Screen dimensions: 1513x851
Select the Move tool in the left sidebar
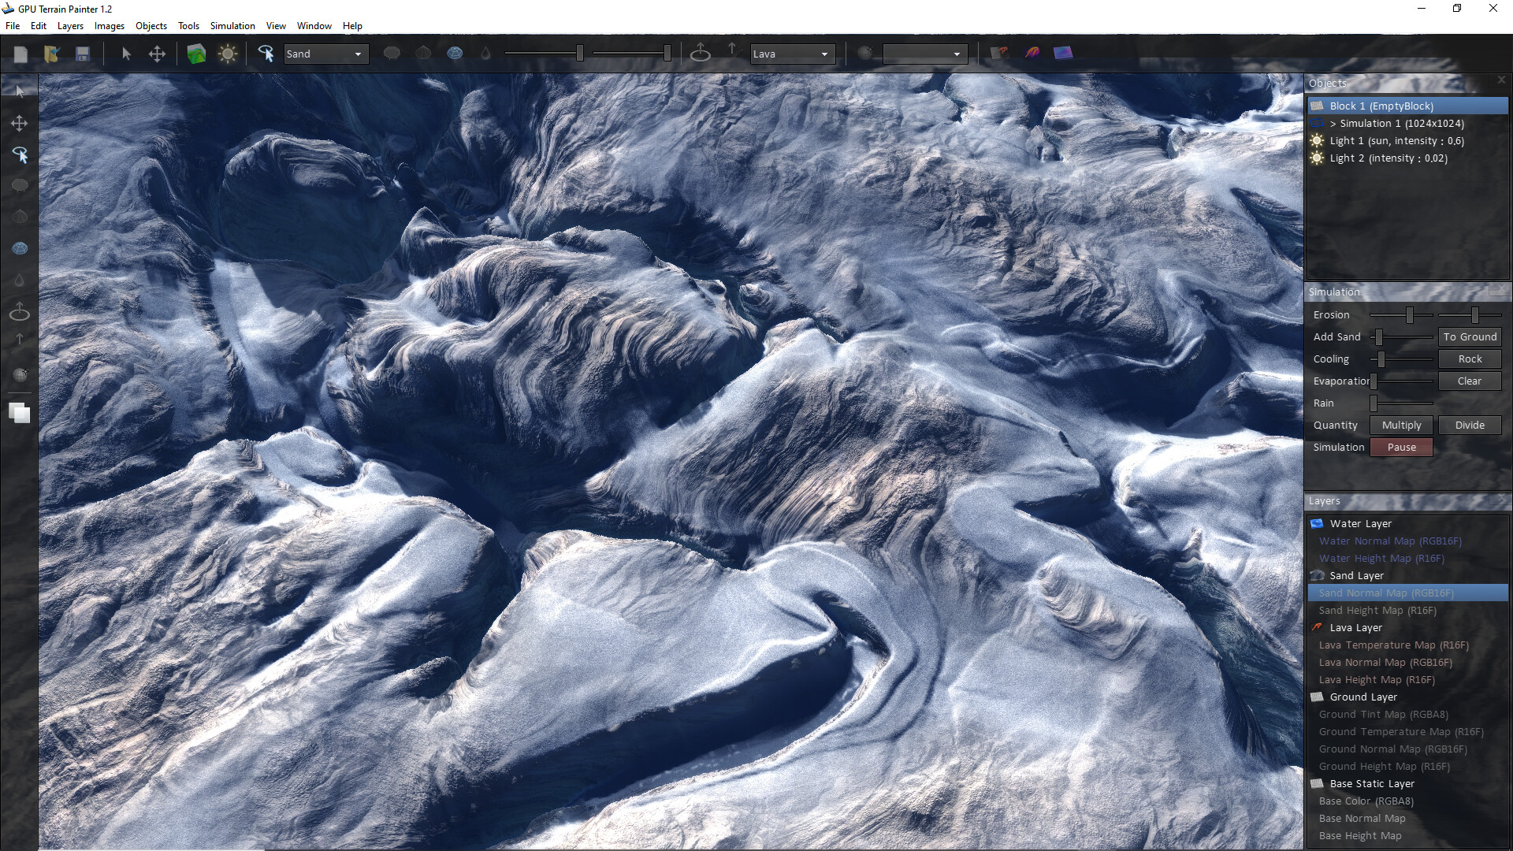click(x=19, y=123)
